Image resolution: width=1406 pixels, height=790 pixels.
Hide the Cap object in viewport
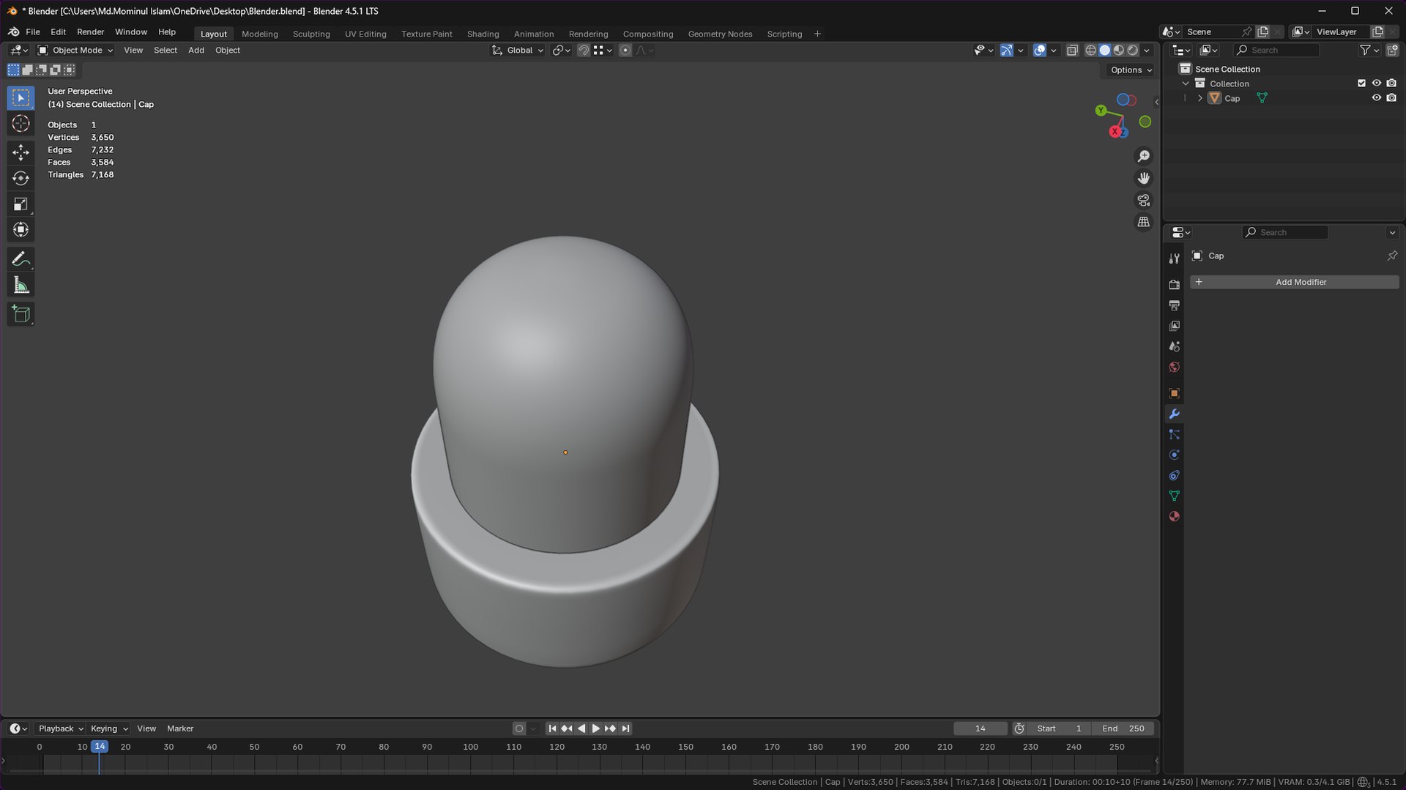click(x=1376, y=98)
